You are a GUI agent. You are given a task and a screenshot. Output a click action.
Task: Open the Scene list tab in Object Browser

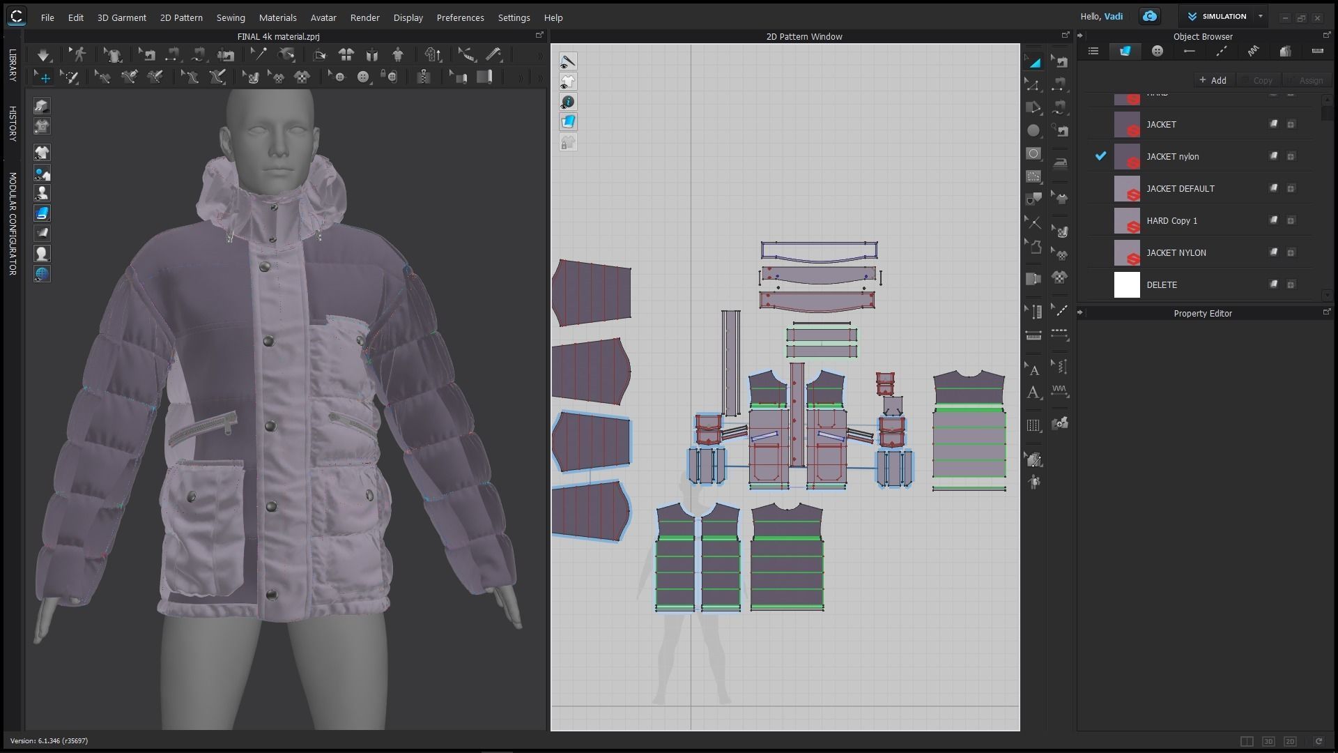click(x=1093, y=51)
